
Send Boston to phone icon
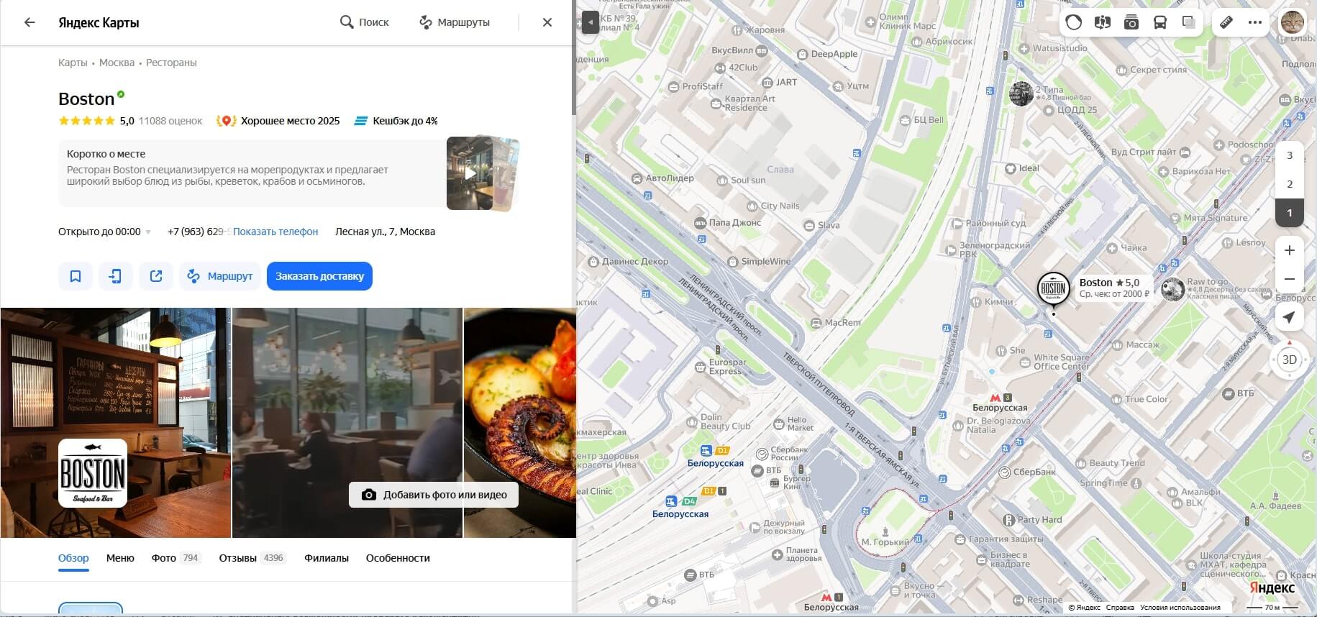116,276
